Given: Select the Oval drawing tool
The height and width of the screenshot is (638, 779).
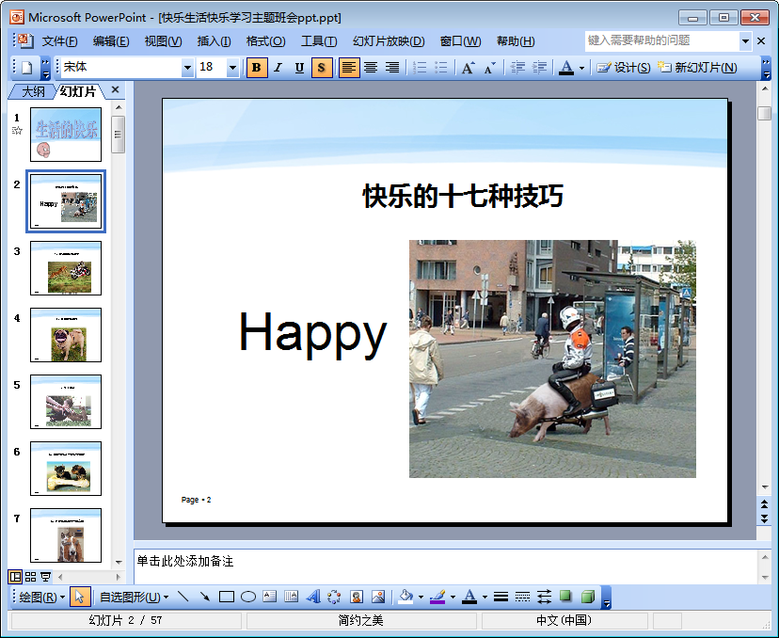Looking at the screenshot, I should pyautogui.click(x=248, y=597).
